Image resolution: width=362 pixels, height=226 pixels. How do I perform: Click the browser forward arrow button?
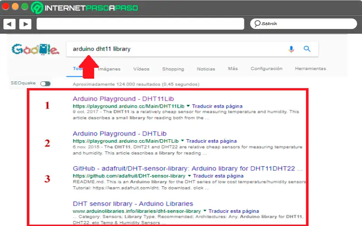pyautogui.click(x=25, y=24)
